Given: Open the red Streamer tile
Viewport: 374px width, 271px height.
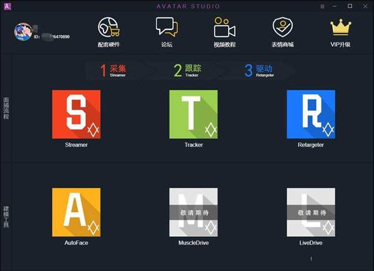Looking at the screenshot, I should (x=76, y=114).
